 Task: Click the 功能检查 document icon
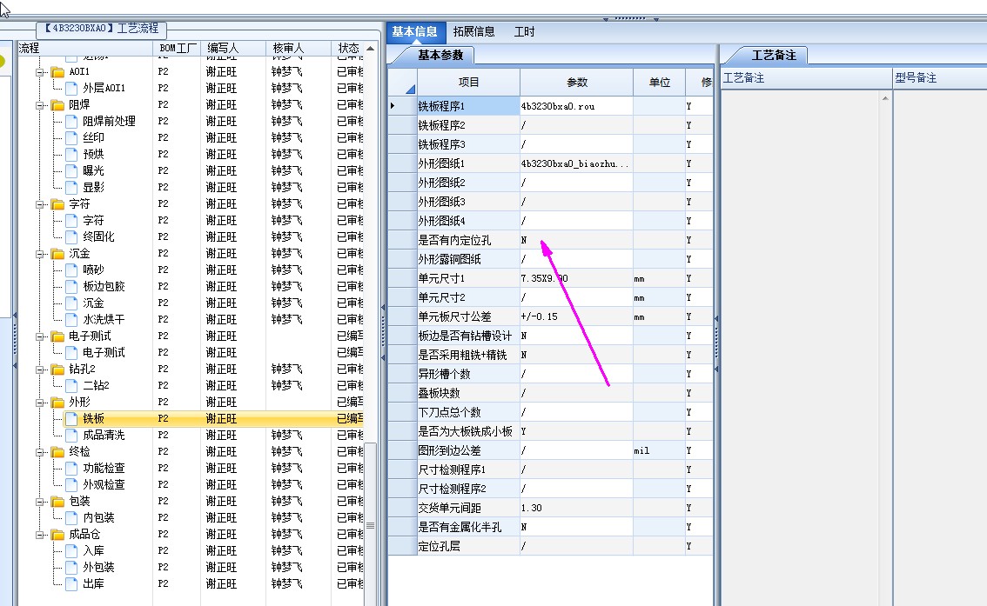(x=71, y=469)
